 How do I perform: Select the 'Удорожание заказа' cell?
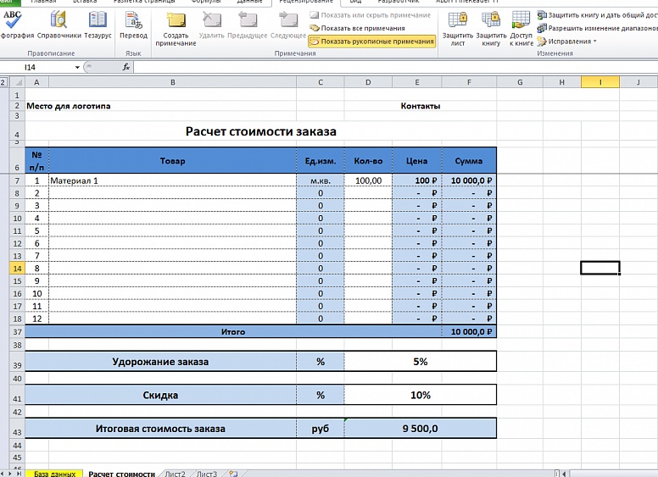click(x=160, y=361)
